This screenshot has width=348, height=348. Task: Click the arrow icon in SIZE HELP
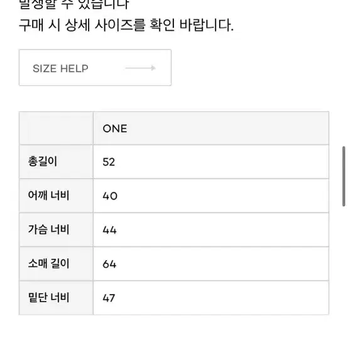pyautogui.click(x=140, y=68)
